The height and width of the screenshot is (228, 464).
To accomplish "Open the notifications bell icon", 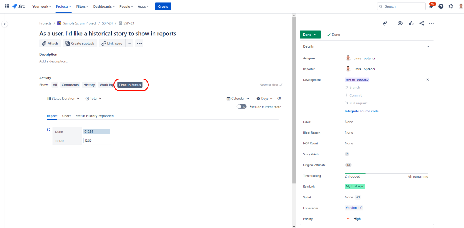I will tap(431, 6).
